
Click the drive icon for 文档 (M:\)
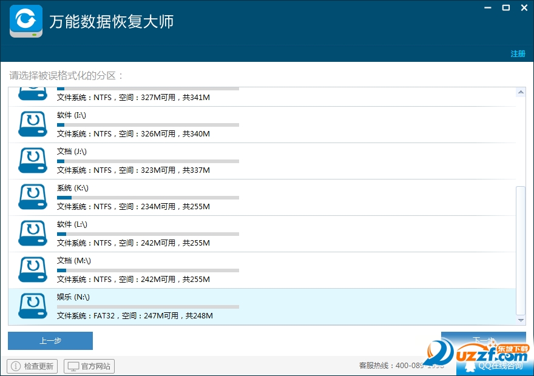[33, 270]
